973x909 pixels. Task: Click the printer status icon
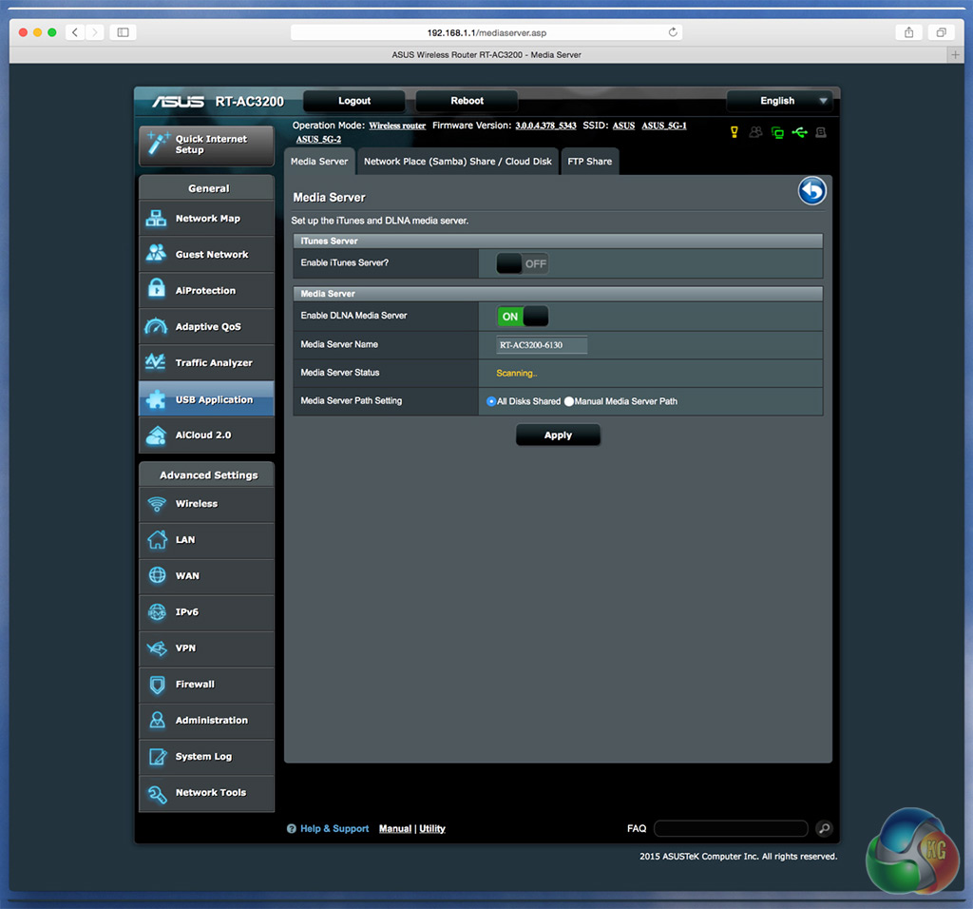click(x=821, y=132)
